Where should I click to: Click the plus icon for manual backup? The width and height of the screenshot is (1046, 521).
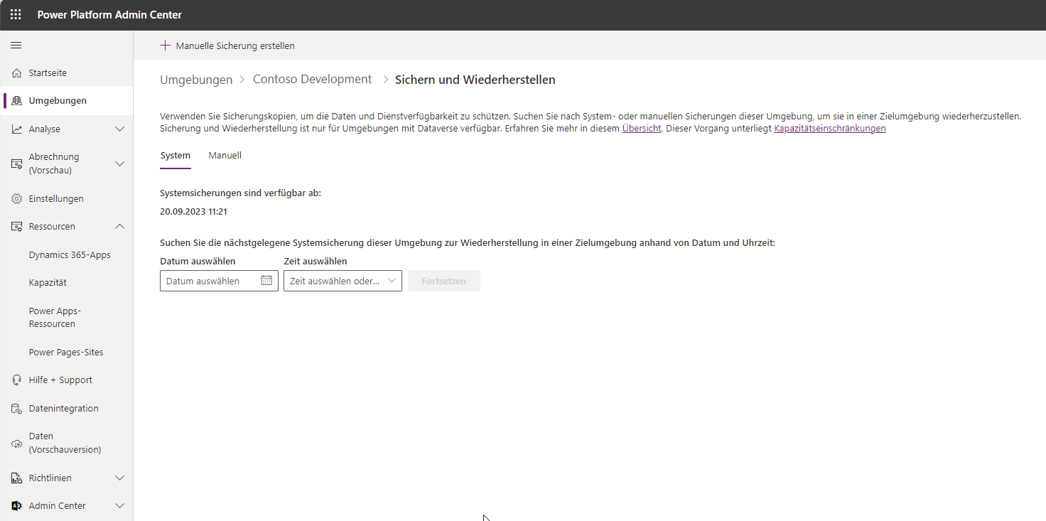pyautogui.click(x=165, y=45)
